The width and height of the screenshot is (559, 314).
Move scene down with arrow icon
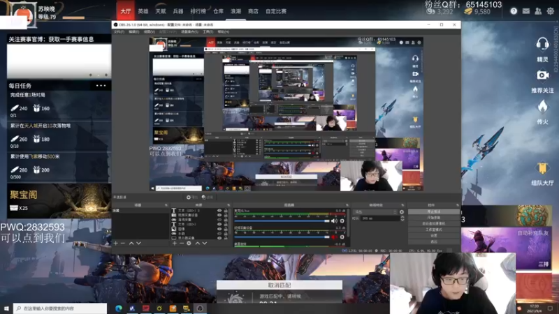coord(138,243)
